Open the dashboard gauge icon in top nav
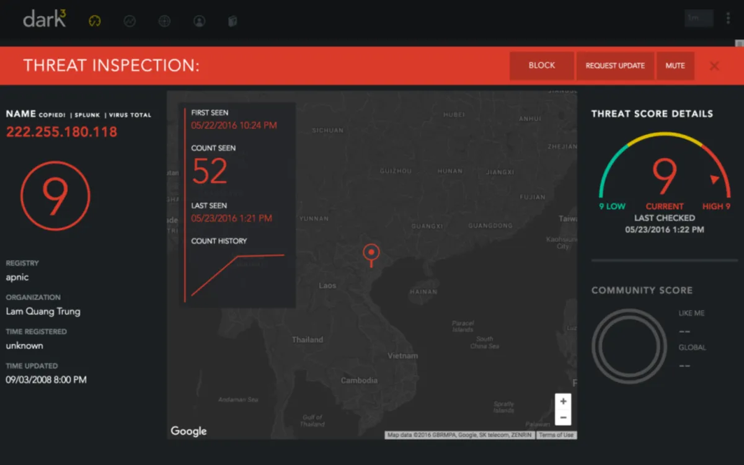 pyautogui.click(x=95, y=20)
